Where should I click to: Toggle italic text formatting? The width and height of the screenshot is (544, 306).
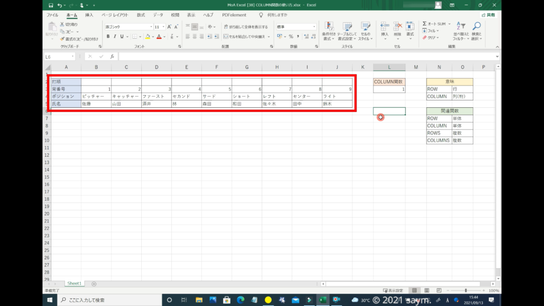[x=115, y=37]
